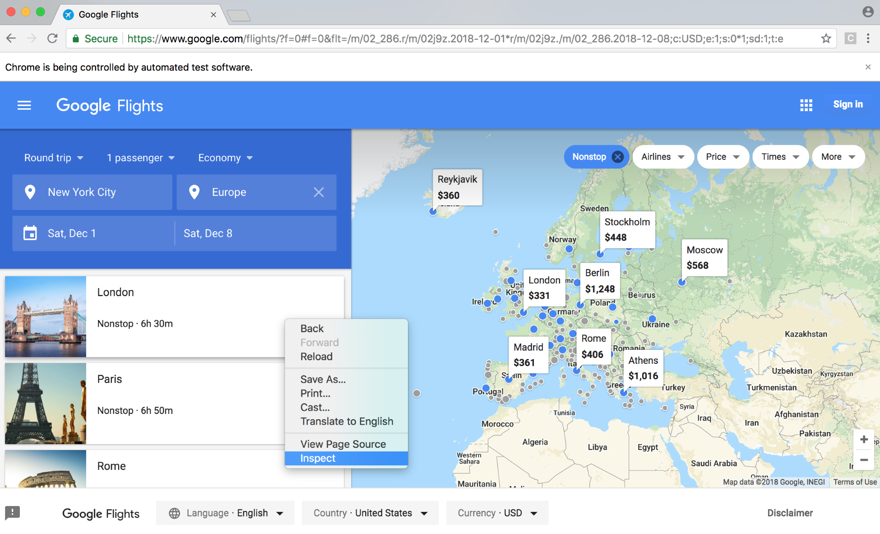The image size is (880, 534).
Task: Click the Europe destination field
Action: pos(256,192)
